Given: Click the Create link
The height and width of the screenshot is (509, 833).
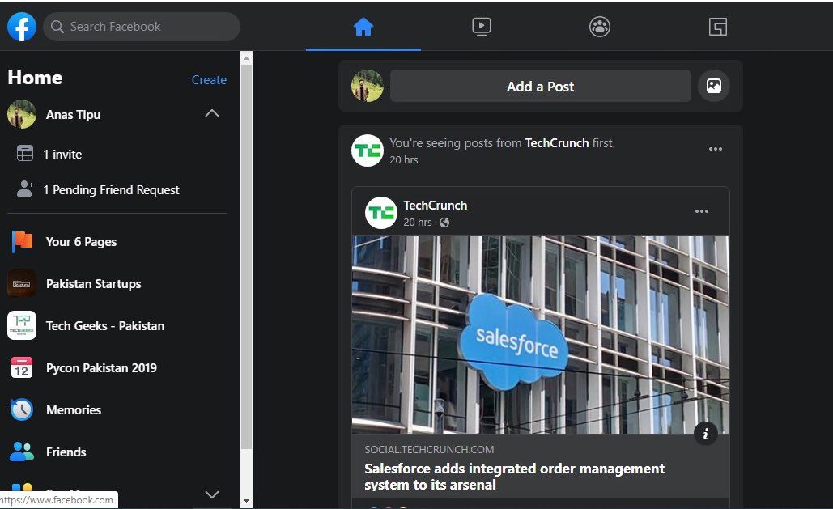Looking at the screenshot, I should coord(209,79).
